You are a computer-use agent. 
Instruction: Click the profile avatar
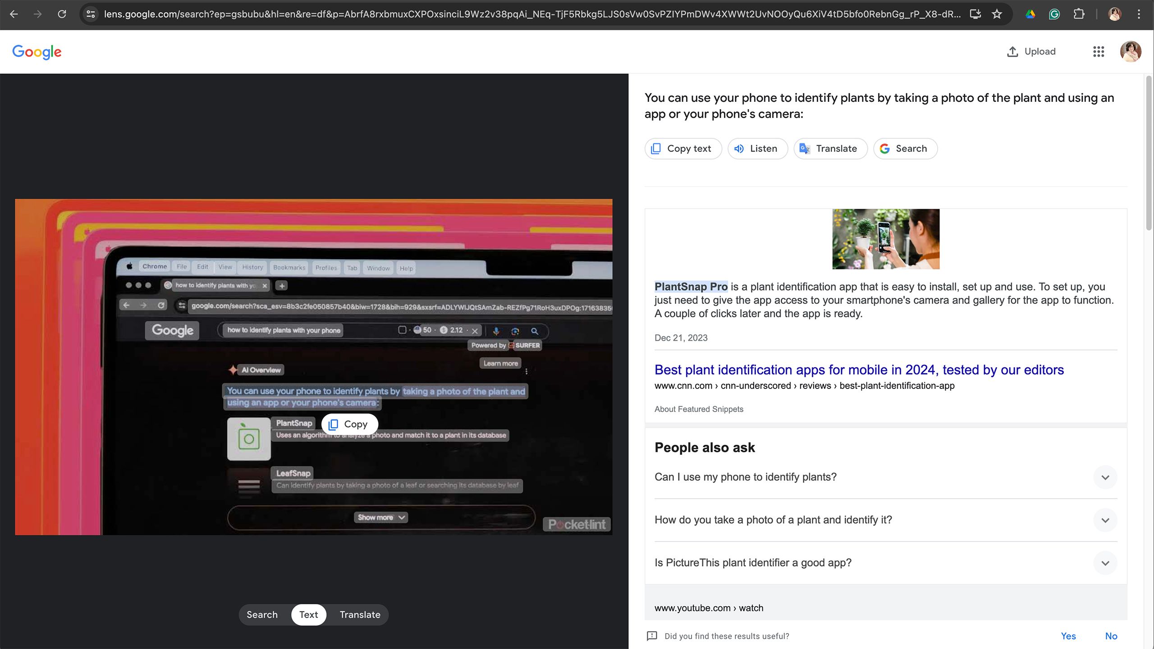click(1131, 51)
